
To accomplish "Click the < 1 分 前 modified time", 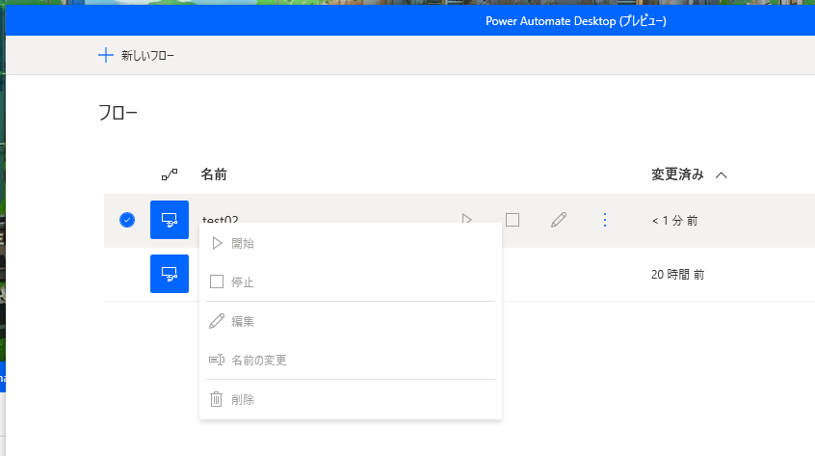I will click(x=674, y=221).
